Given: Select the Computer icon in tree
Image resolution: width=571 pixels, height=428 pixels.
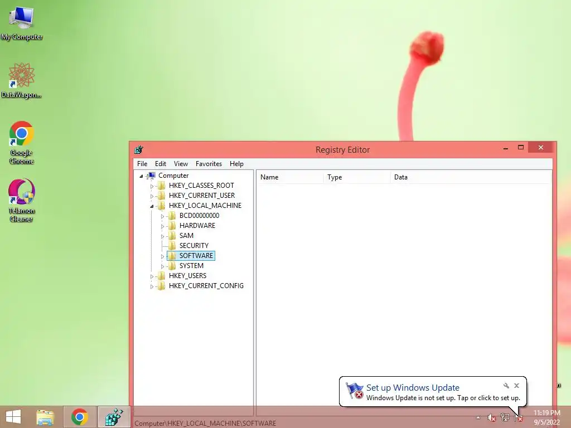Looking at the screenshot, I should [151, 176].
